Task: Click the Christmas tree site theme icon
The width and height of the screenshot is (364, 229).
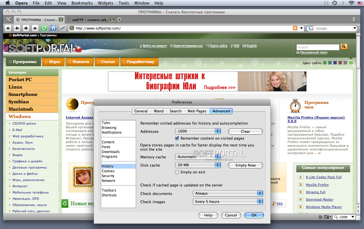Action: 351,63
